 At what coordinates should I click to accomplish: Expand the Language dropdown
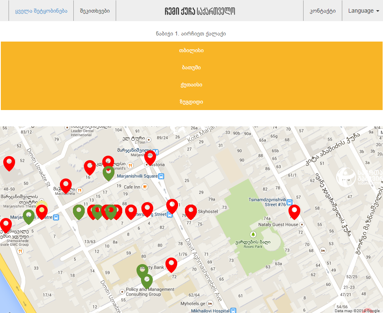click(x=363, y=11)
